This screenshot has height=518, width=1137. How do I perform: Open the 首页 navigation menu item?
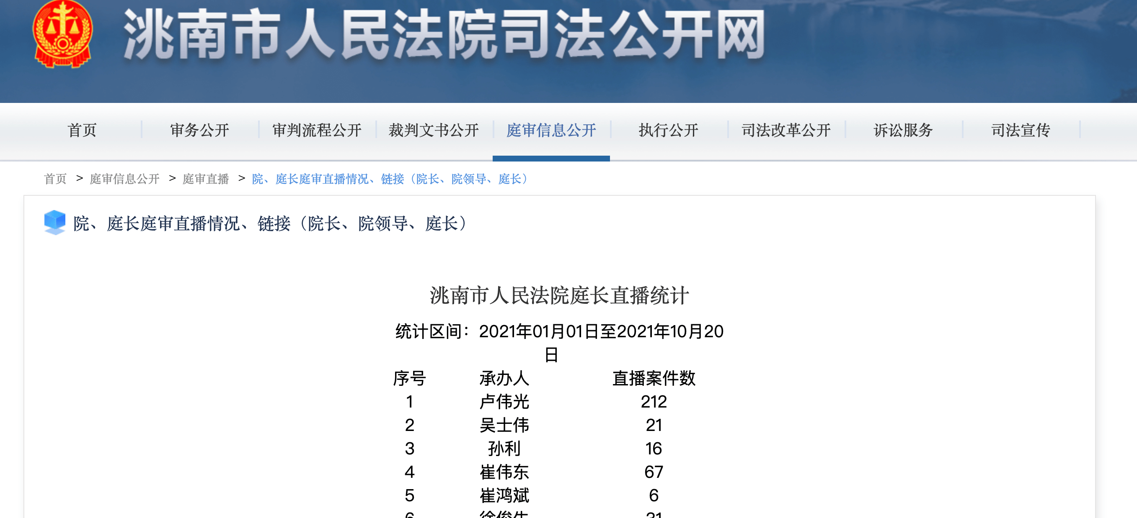tap(82, 130)
